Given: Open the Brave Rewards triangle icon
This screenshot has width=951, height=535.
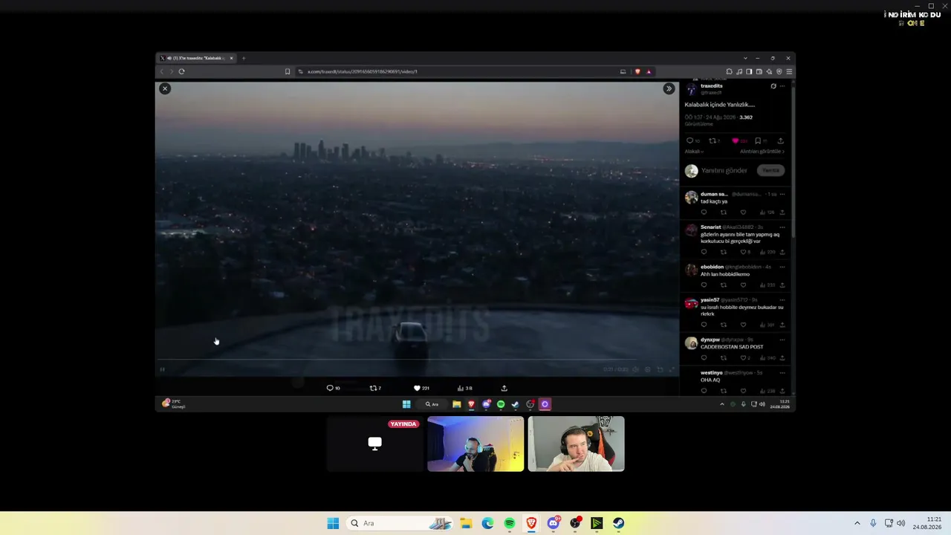Looking at the screenshot, I should tap(649, 71).
